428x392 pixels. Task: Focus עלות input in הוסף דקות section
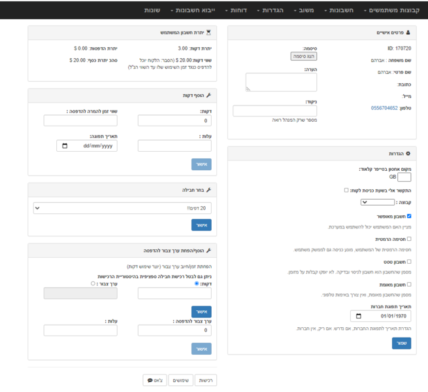click(x=174, y=146)
